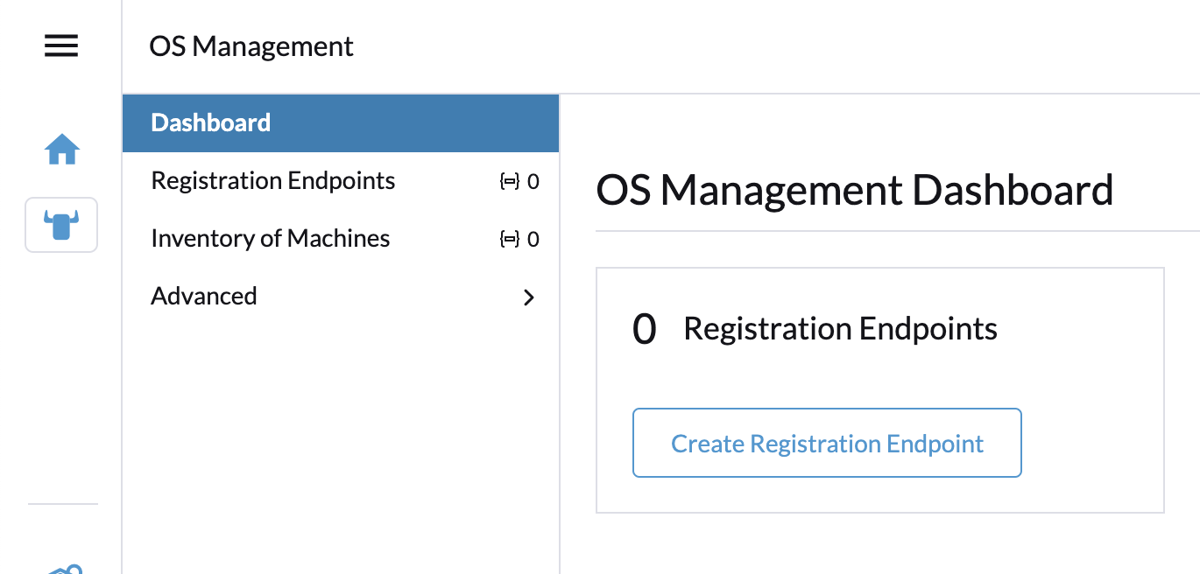Go to the Home icon
This screenshot has width=1200, height=574.
[62, 150]
